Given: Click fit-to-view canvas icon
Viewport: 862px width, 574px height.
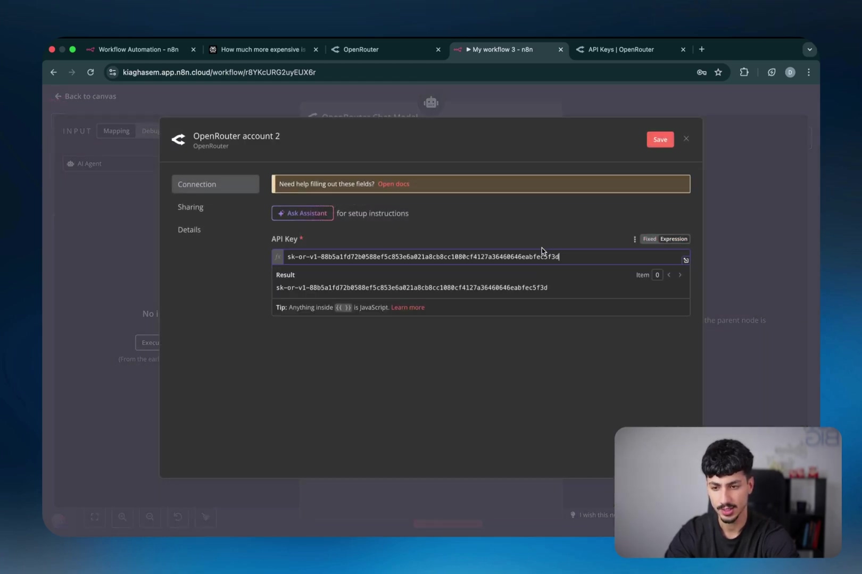Looking at the screenshot, I should 95,517.
